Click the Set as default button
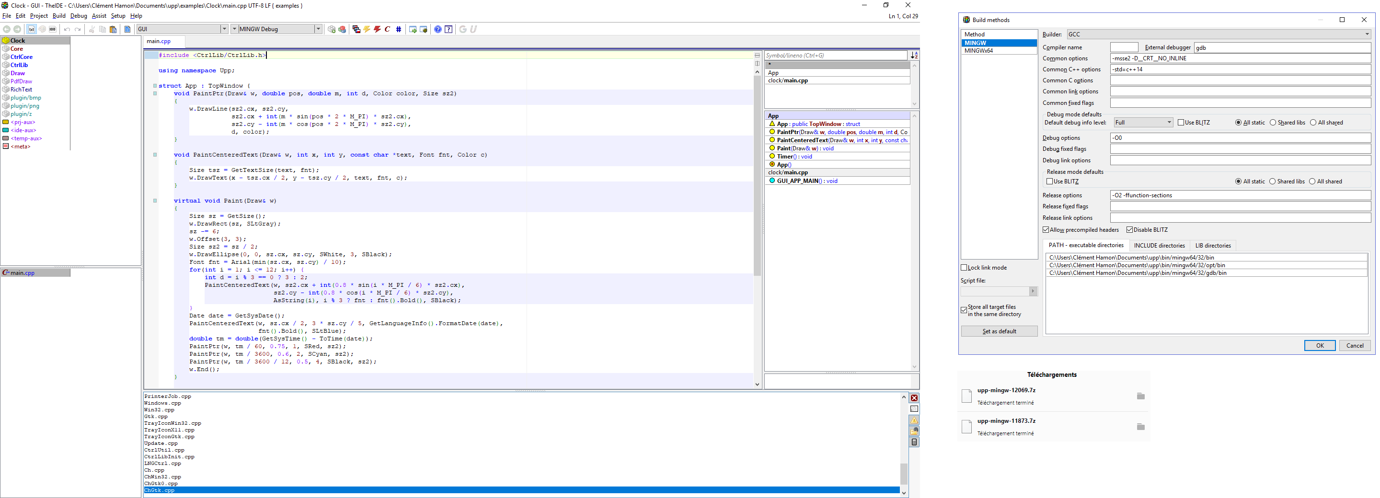 point(999,331)
